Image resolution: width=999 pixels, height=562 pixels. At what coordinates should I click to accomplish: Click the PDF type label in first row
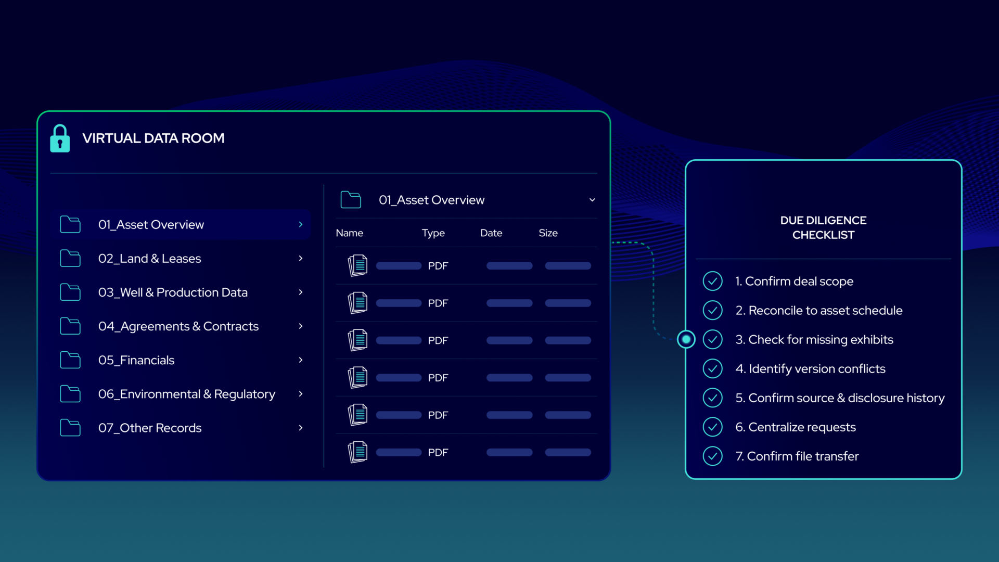click(x=438, y=266)
